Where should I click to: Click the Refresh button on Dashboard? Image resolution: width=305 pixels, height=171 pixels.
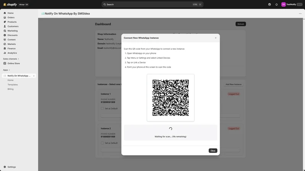(x=241, y=24)
